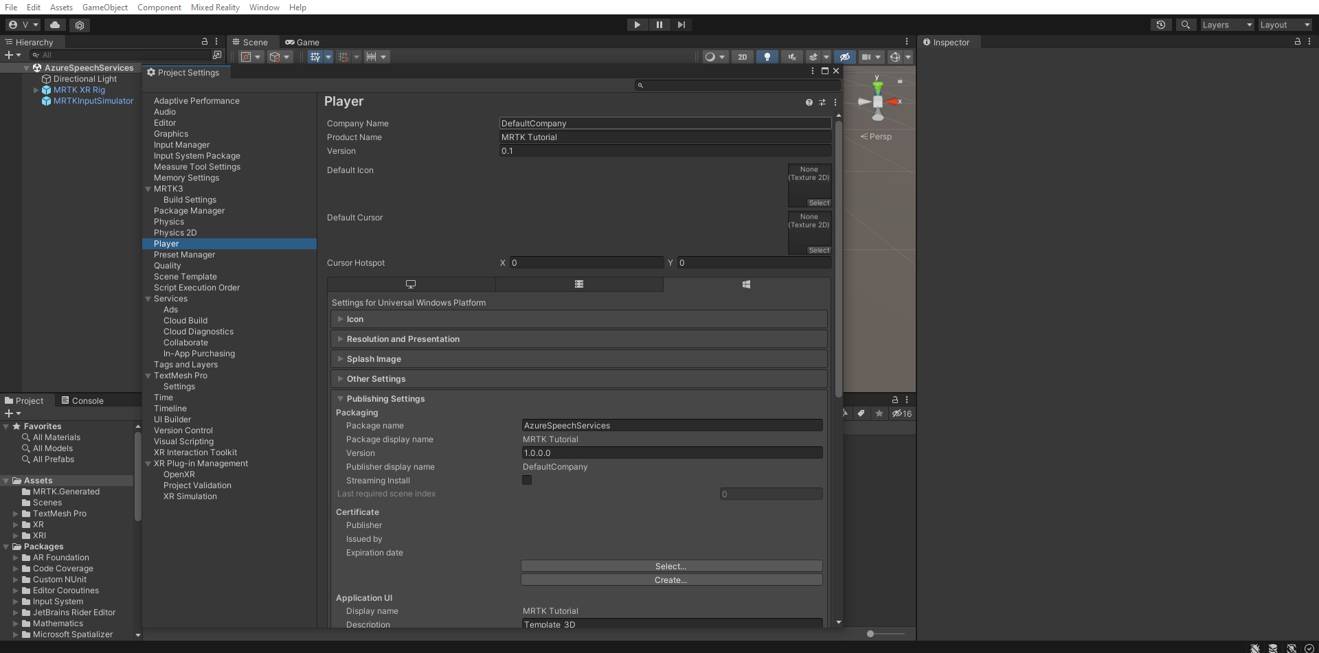1319x653 pixels.
Task: Click the Project panel favorites star icon
Action: (879, 413)
